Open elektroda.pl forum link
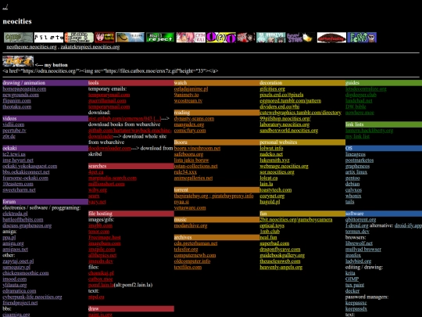The image size is (422, 317). [15, 214]
